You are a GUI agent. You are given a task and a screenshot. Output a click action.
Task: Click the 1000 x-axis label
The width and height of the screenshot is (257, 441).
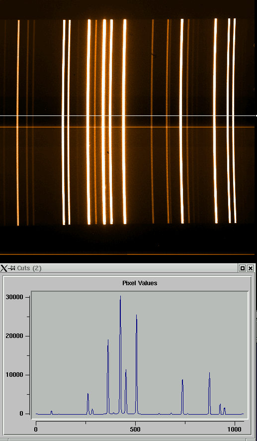(x=235, y=429)
